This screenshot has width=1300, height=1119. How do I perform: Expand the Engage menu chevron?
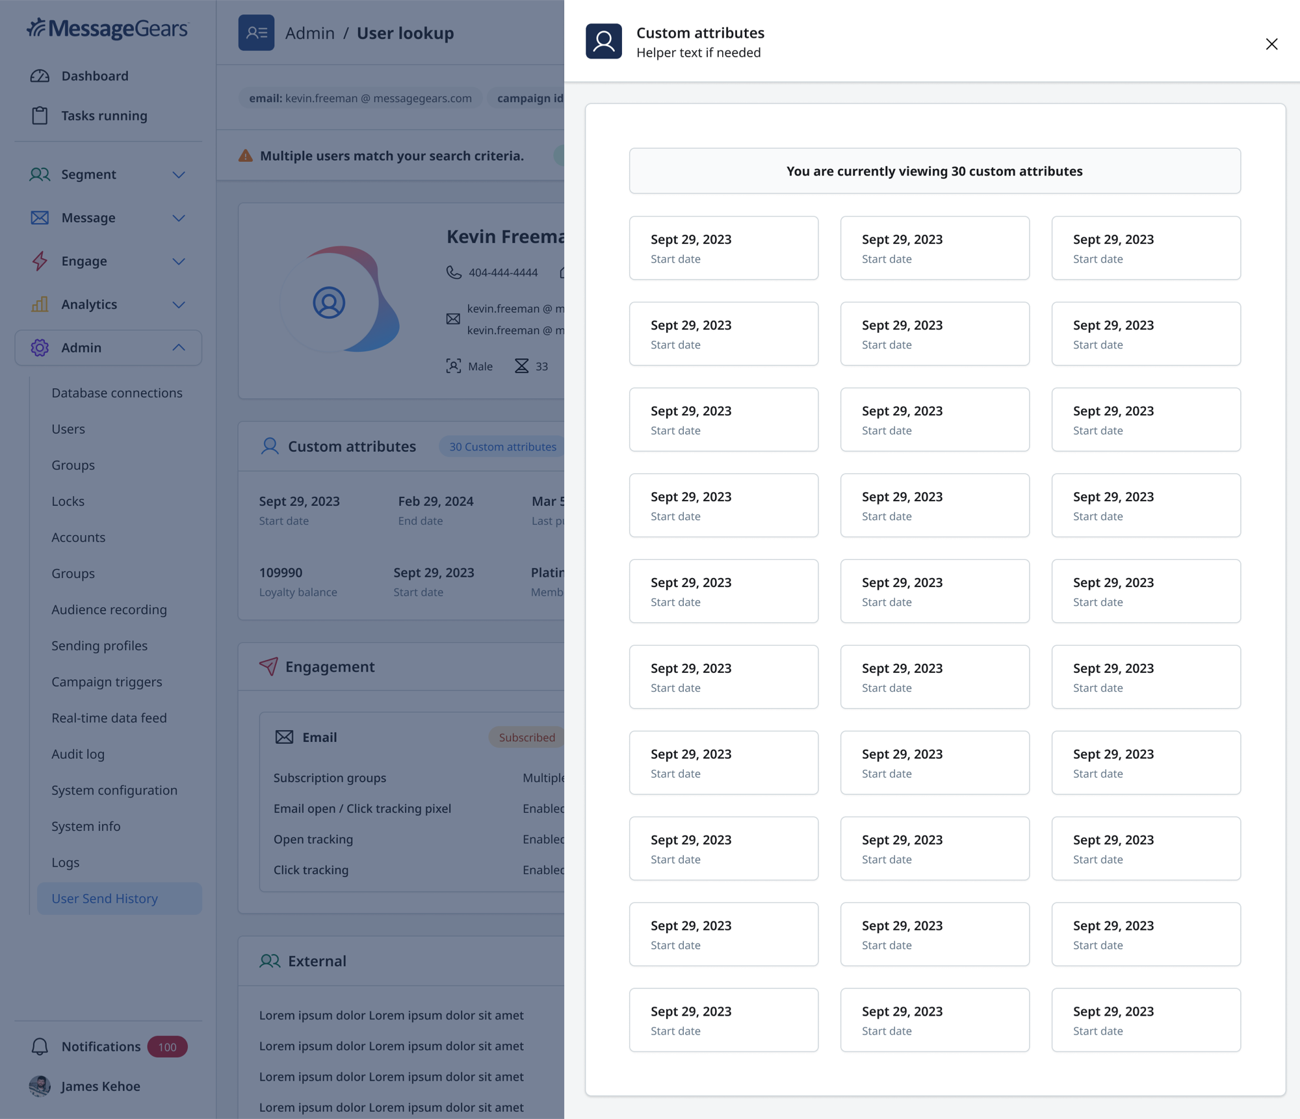(179, 261)
